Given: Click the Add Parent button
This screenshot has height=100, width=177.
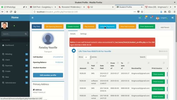Looking at the screenshot, I should pyautogui.click(x=165, y=27).
